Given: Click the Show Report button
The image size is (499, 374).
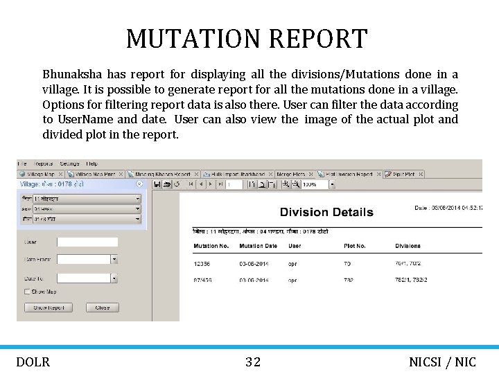Looking at the screenshot, I should [x=49, y=308].
